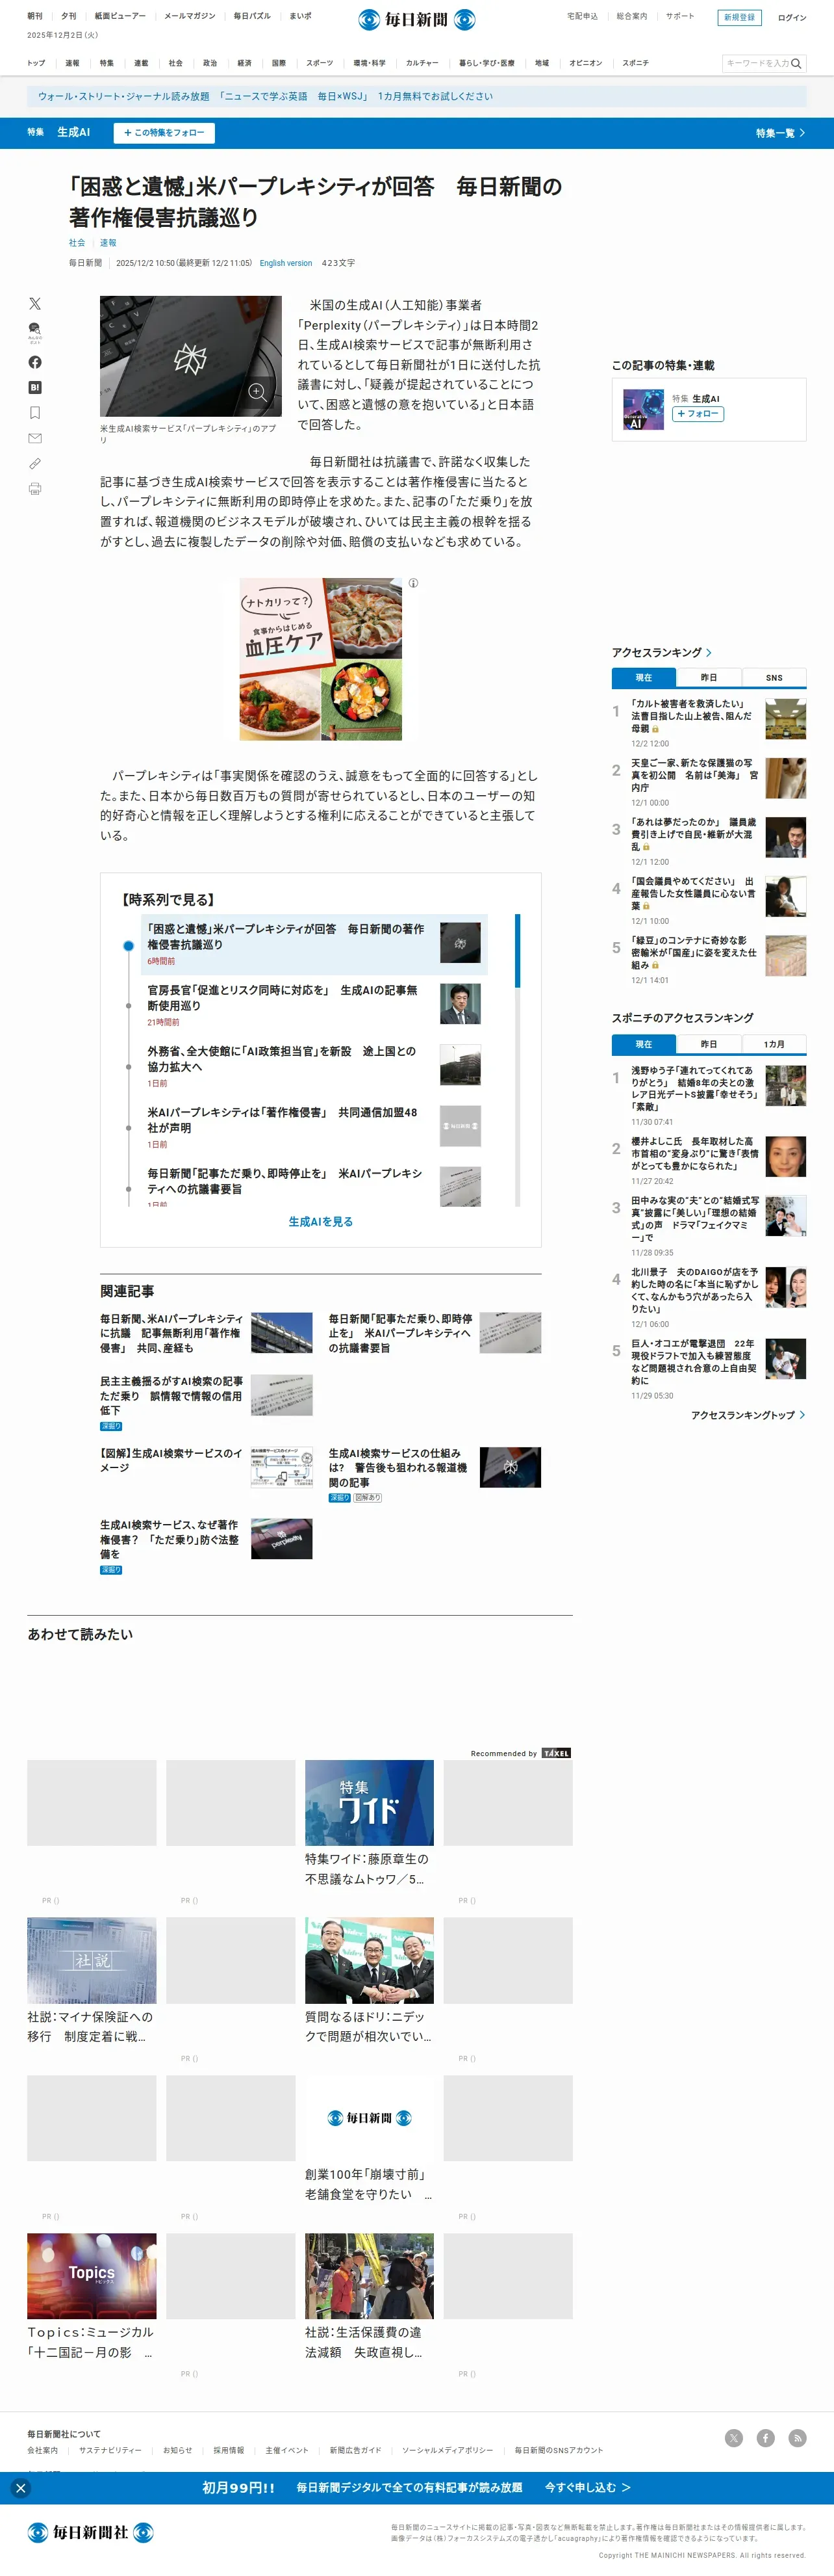
Task: Click 今すぐ申し込む in the bottom banner
Action: tap(587, 2488)
